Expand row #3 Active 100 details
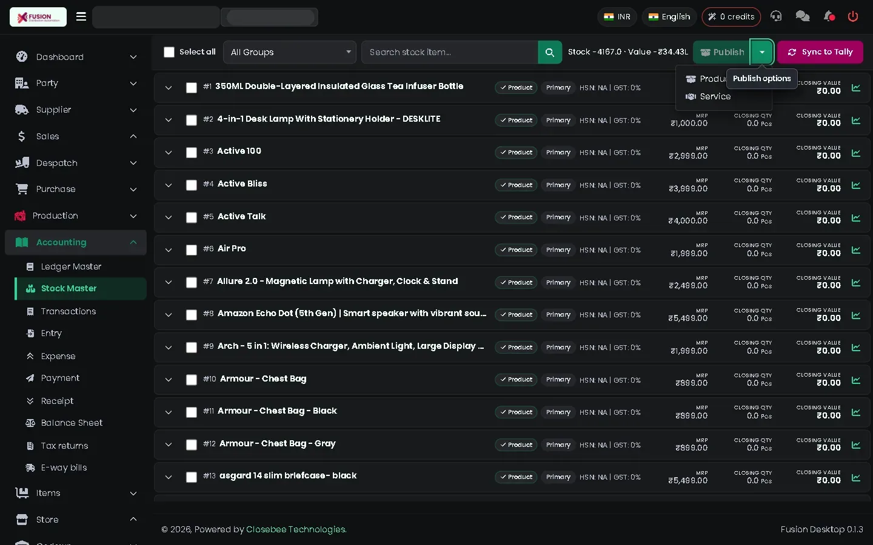This screenshot has width=873, height=545. click(169, 153)
